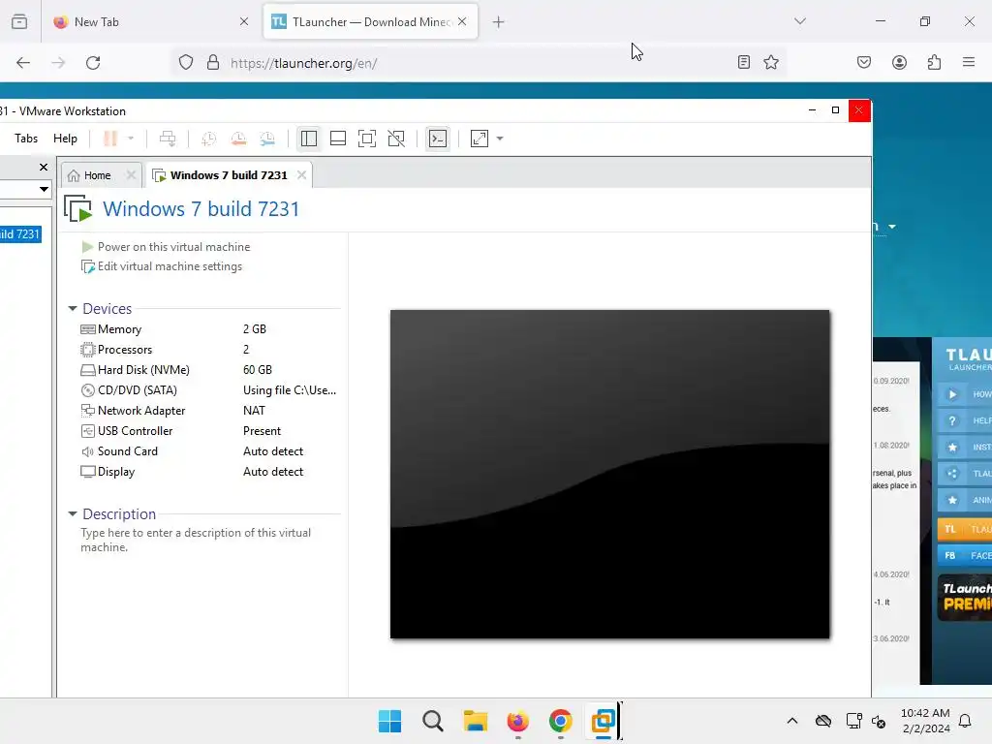
Task: Click the virtual machine screen thumbnail
Action: [x=610, y=474]
